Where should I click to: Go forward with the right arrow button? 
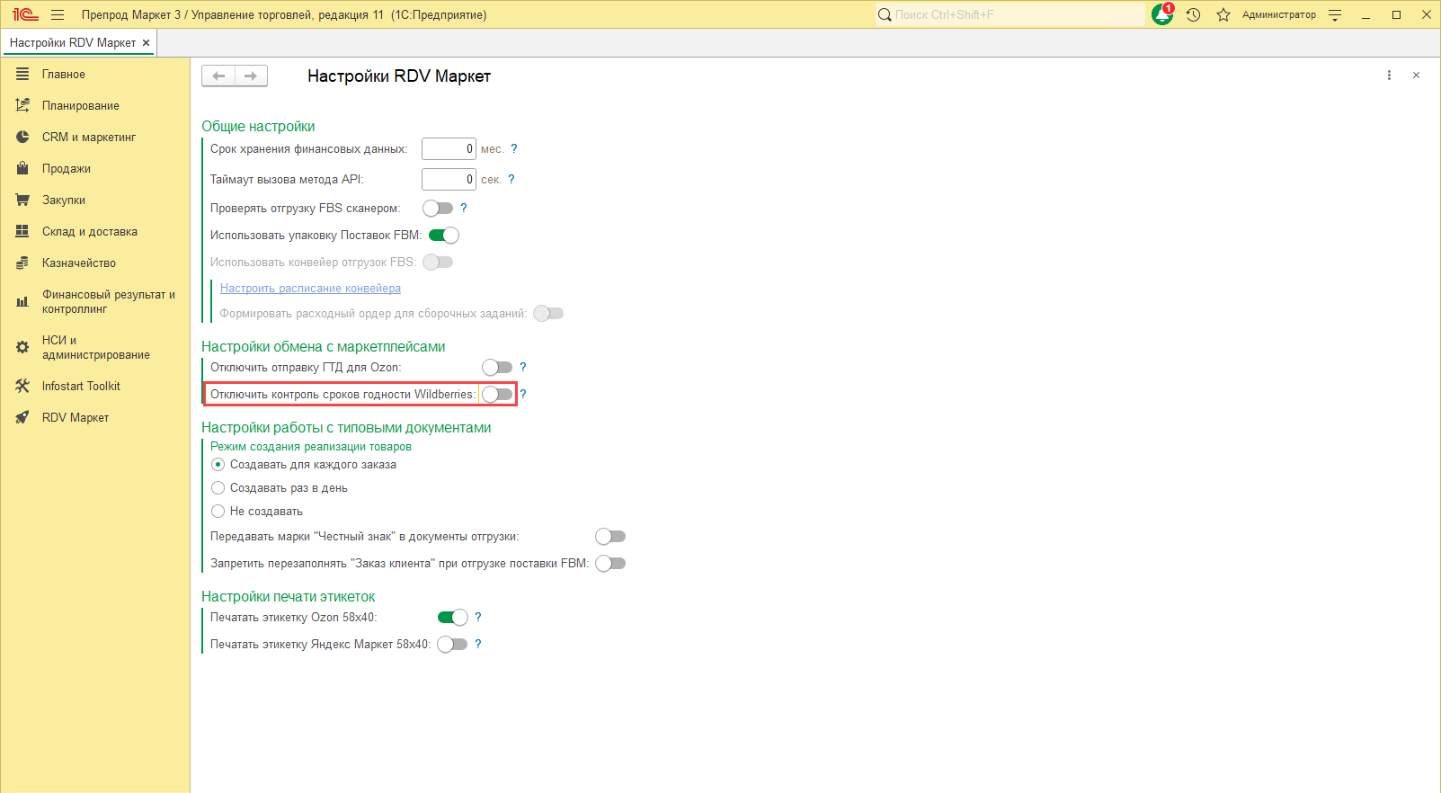point(251,76)
